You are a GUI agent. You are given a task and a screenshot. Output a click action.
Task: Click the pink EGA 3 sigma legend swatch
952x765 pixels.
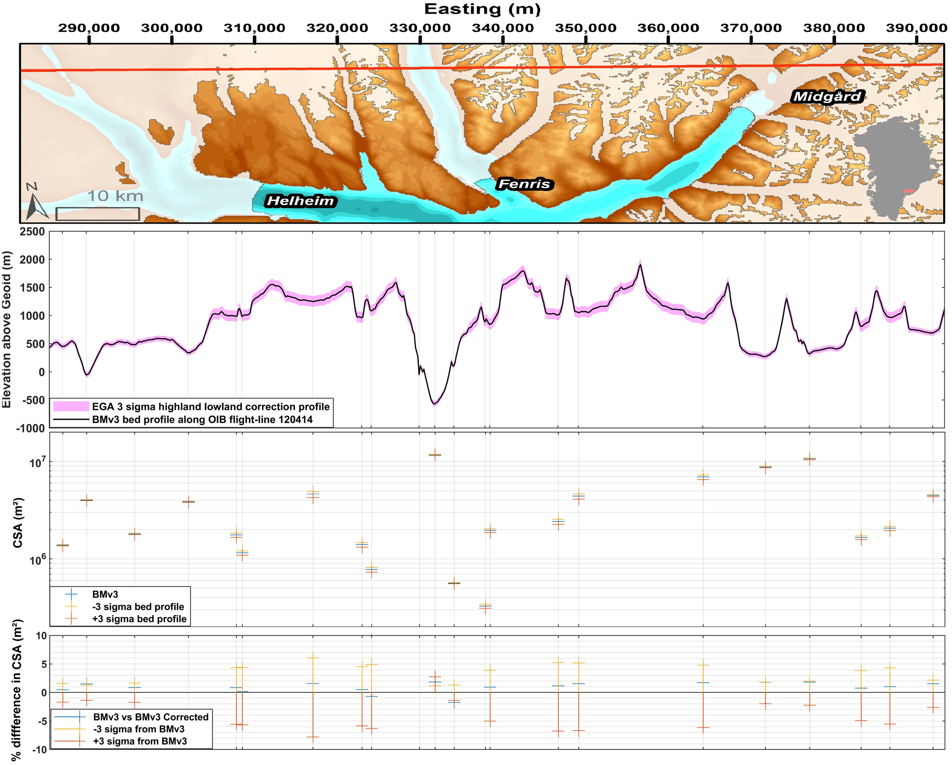[71, 407]
